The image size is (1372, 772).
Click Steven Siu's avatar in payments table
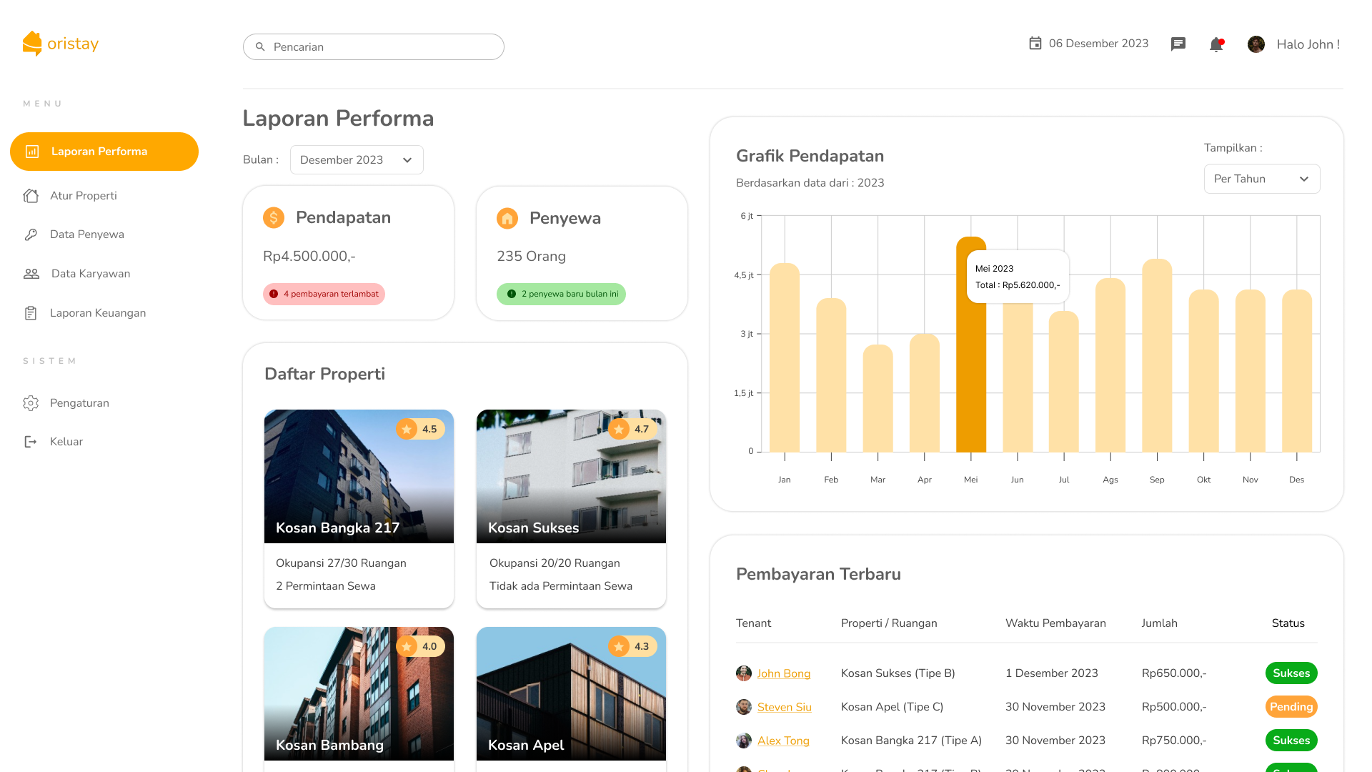point(744,707)
